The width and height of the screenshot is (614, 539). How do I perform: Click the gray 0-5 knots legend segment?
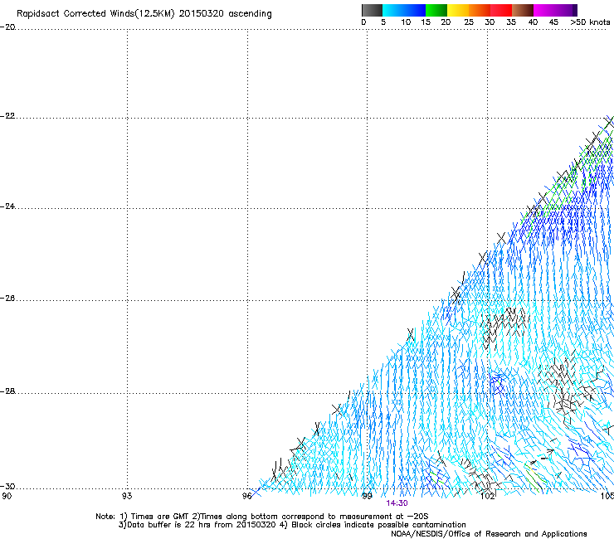372,10
